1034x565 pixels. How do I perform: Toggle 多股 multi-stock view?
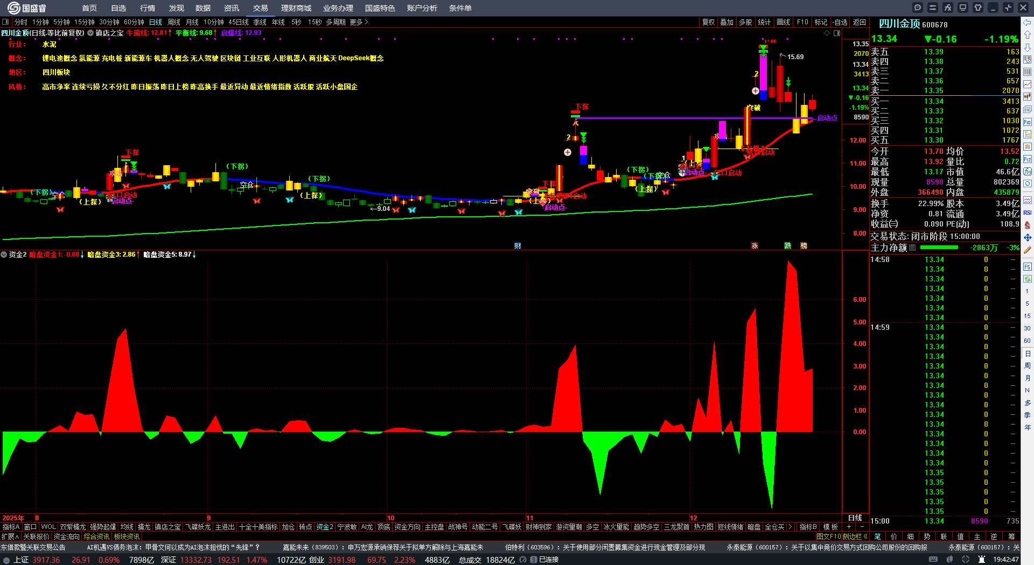pos(745,22)
